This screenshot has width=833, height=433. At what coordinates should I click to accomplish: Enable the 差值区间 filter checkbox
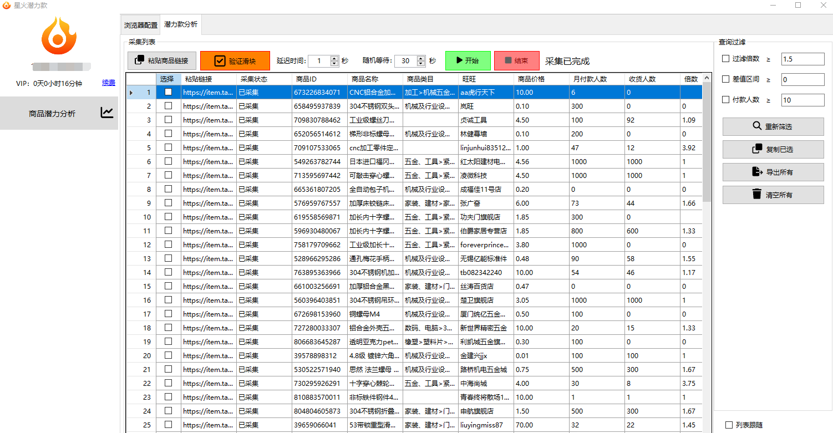coord(725,79)
